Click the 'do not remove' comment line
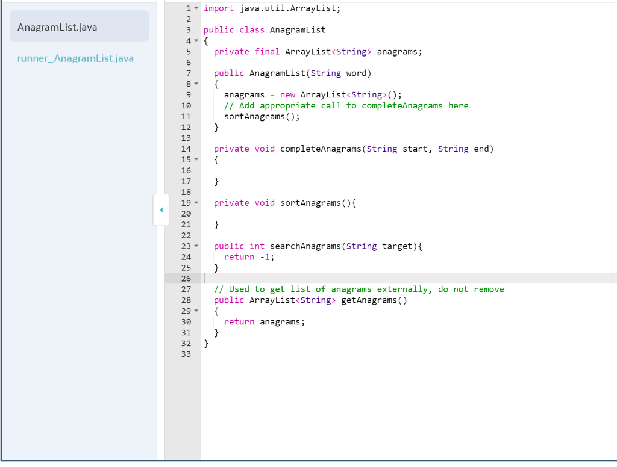The height and width of the screenshot is (467, 617). pyautogui.click(x=359, y=289)
